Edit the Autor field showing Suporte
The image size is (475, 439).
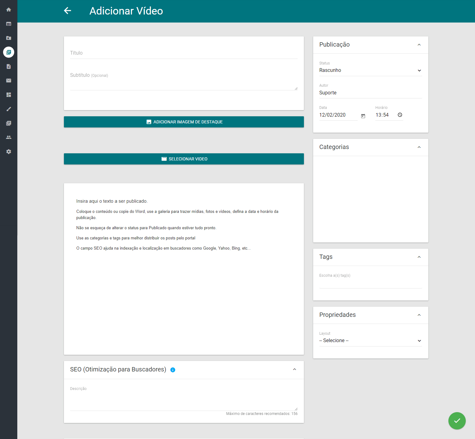[x=371, y=93]
